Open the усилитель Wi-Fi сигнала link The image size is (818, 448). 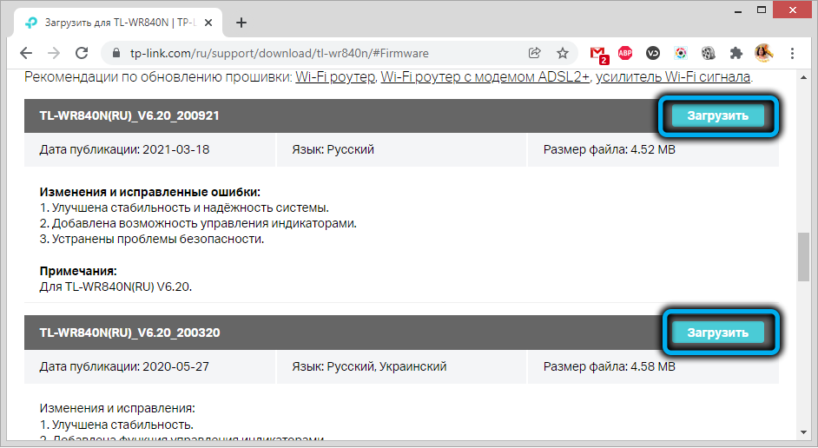coord(673,76)
